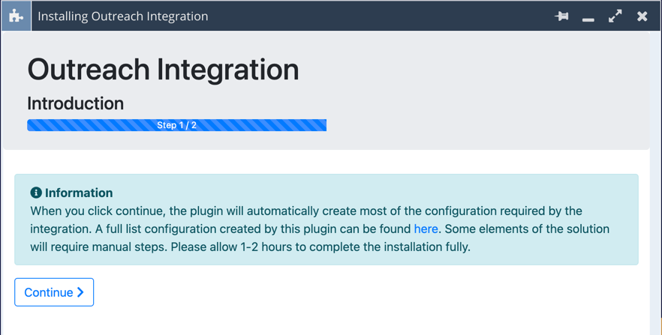Open the 'here' configuration list link

pyautogui.click(x=426, y=229)
